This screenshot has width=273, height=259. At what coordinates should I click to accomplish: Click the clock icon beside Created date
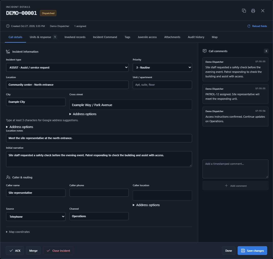(x=8, y=26)
